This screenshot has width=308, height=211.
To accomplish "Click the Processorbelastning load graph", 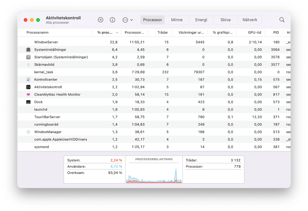I will coord(154,172).
